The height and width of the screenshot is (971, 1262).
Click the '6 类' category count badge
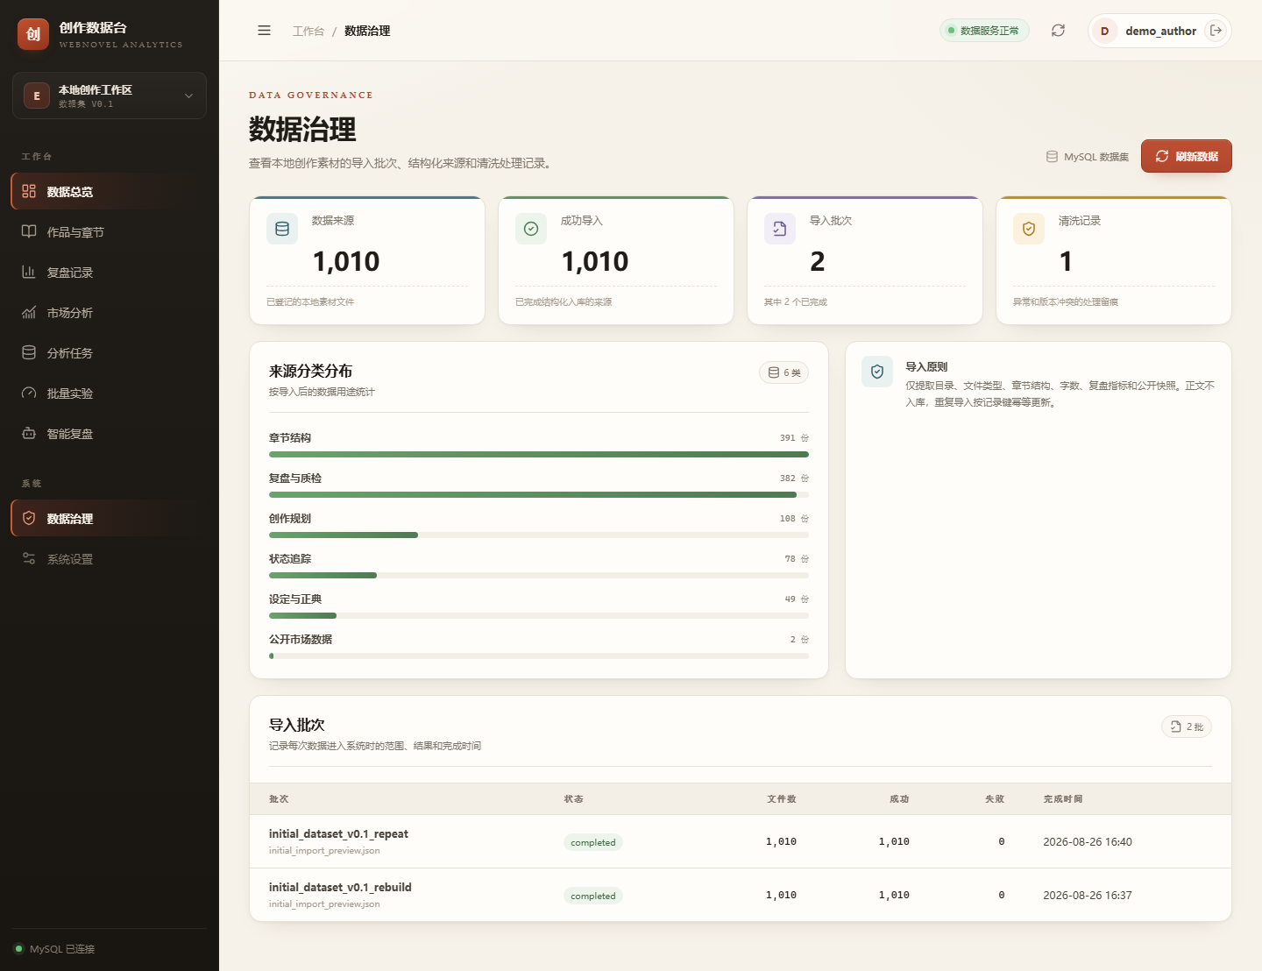pos(783,372)
